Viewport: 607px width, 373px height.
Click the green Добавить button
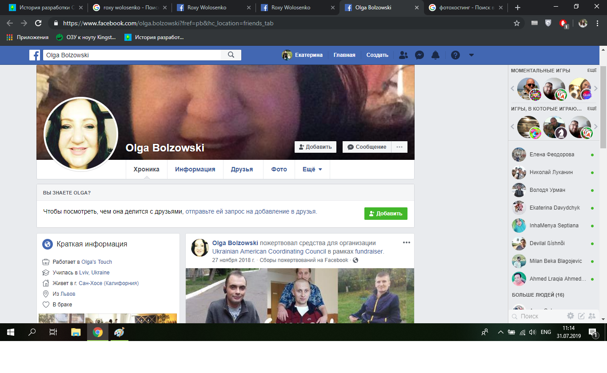[385, 213]
